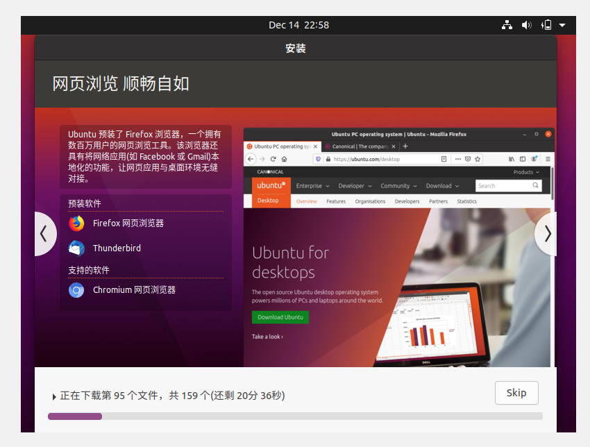Click the Take a look link
The width and height of the screenshot is (590, 447).
[267, 337]
